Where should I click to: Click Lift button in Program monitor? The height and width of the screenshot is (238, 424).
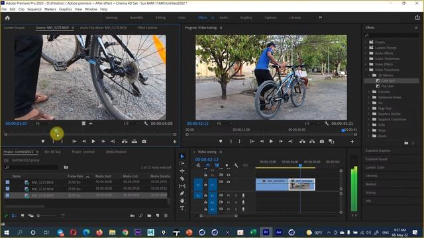(x=302, y=141)
